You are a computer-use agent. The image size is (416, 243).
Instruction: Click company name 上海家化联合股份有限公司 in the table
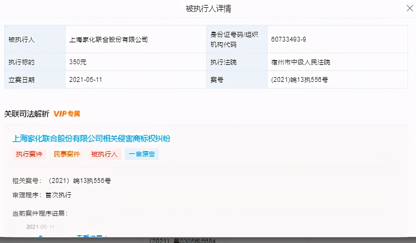point(108,40)
